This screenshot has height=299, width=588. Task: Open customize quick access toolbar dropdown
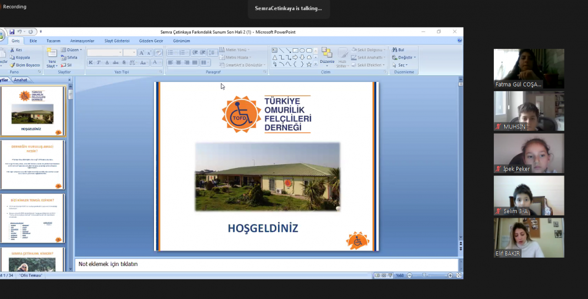pos(41,32)
